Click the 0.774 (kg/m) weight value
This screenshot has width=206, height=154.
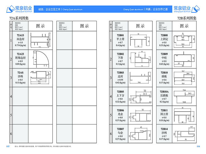point(20,45)
